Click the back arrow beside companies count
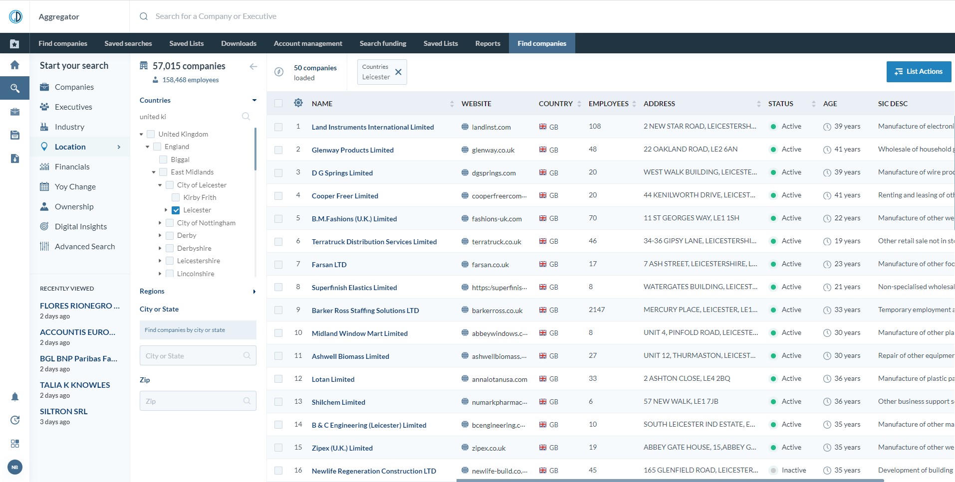Viewport: 955px width, 482px height. pos(253,66)
